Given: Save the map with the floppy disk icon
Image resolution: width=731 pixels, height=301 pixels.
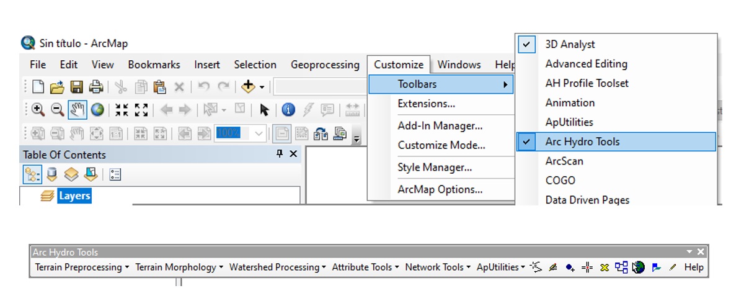Looking at the screenshot, I should (x=76, y=87).
